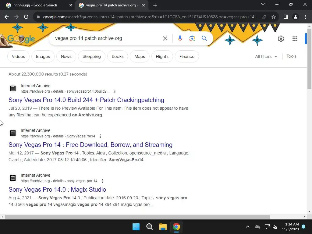312x234 pixels.
Task: Click Internet Archive favicon of Magix Studio result
Action: click(x=13, y=178)
